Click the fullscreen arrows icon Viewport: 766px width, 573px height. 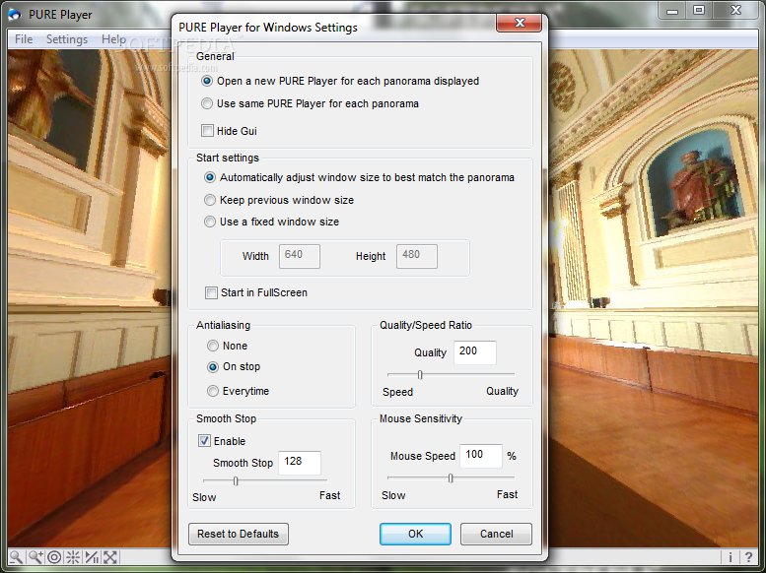(x=110, y=557)
